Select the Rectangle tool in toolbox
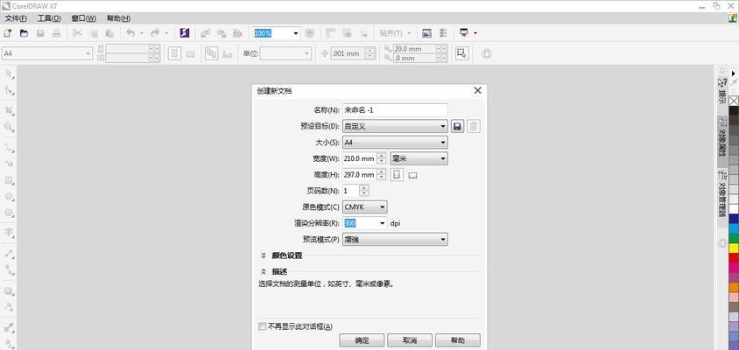 10,180
